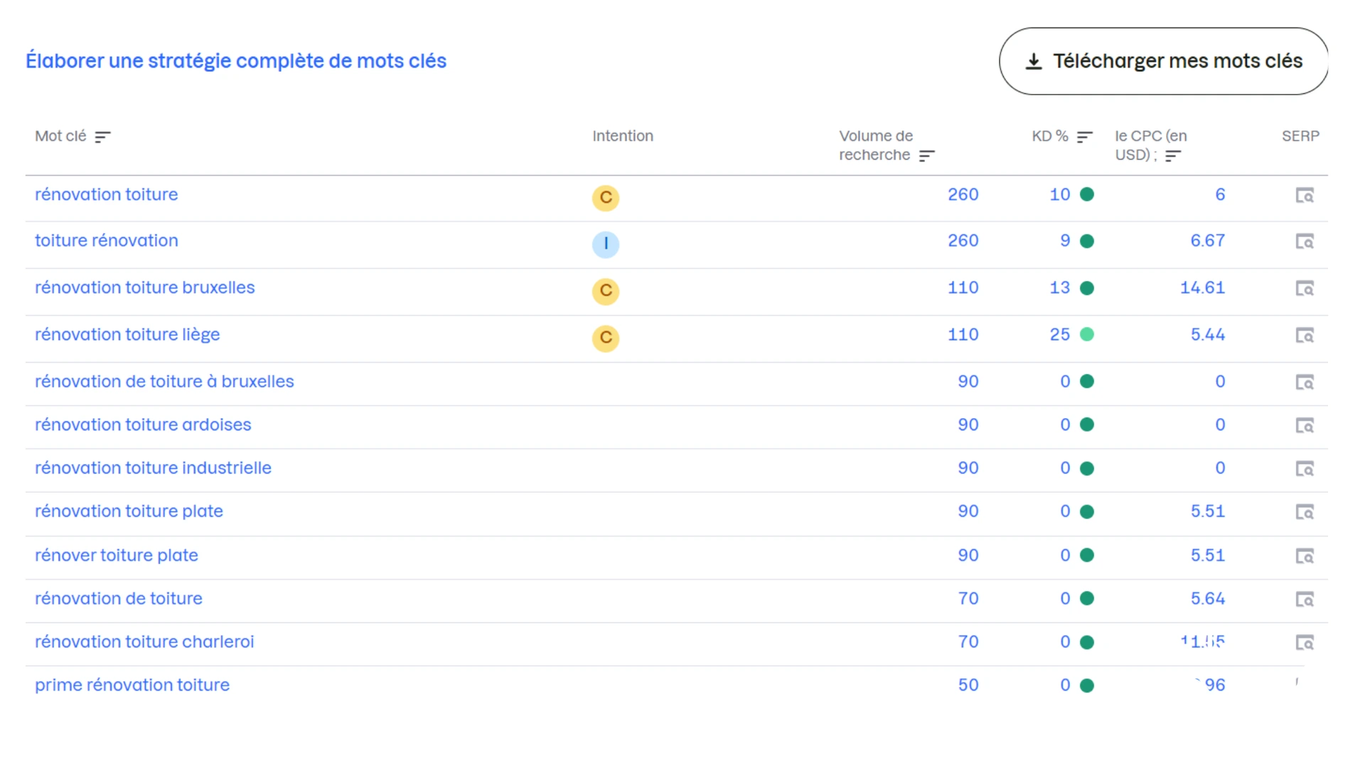The width and height of the screenshot is (1365, 768).
Task: Sort the table by Mot clé
Action: 102,137
